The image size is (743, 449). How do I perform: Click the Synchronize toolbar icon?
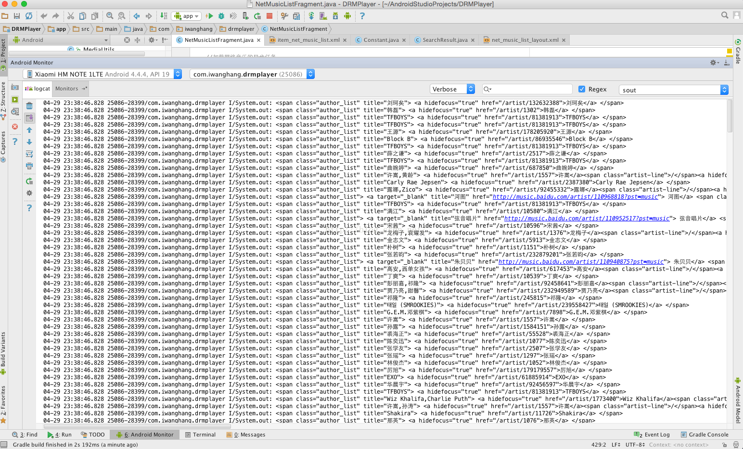[x=29, y=16]
